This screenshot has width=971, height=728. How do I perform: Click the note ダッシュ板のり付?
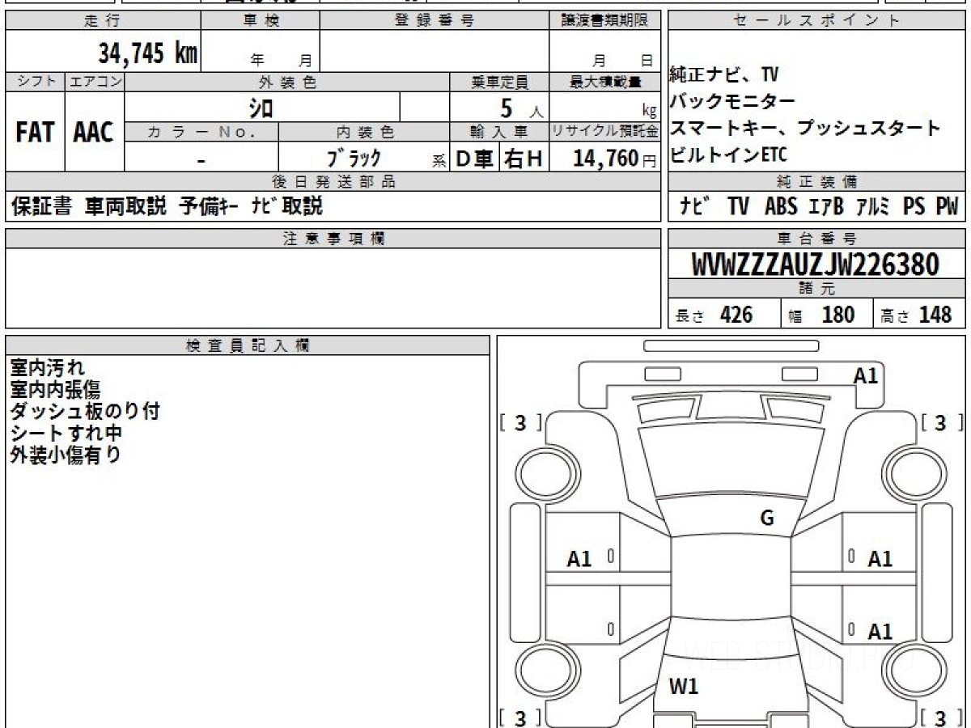pos(85,411)
